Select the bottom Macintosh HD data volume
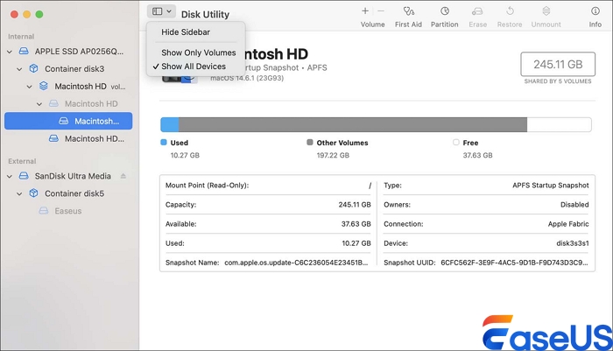613x351 pixels. pyautogui.click(x=94, y=138)
